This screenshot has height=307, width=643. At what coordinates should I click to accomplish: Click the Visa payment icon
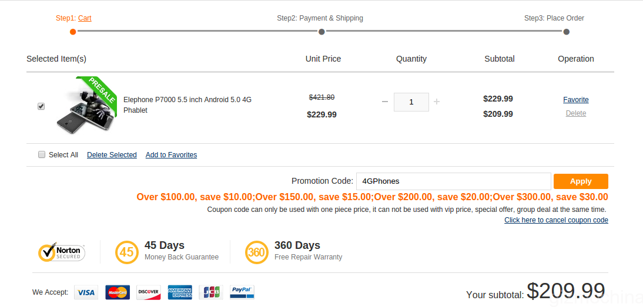(x=86, y=292)
